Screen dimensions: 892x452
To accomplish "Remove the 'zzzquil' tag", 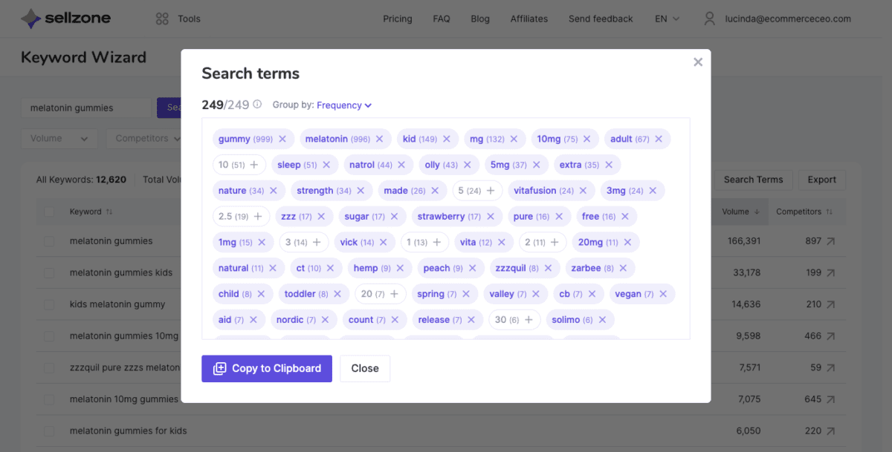I will (x=548, y=268).
